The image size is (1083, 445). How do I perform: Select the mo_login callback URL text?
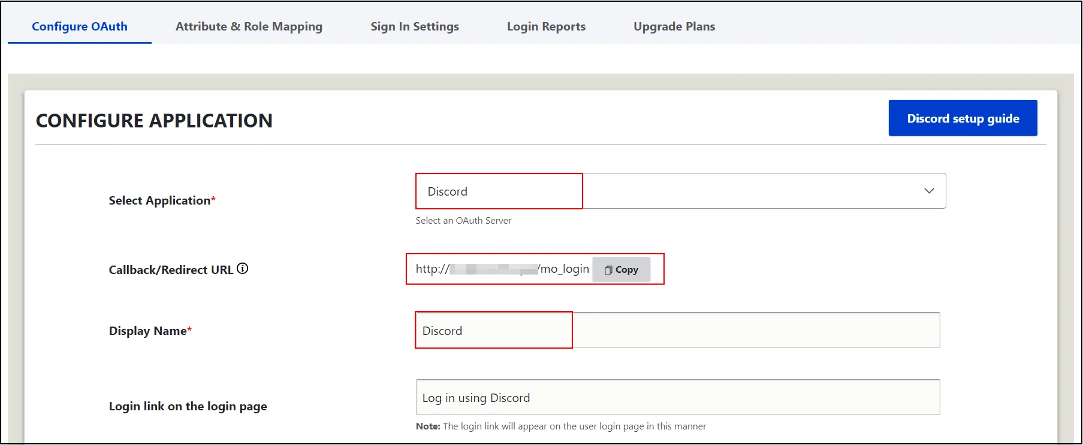click(502, 269)
